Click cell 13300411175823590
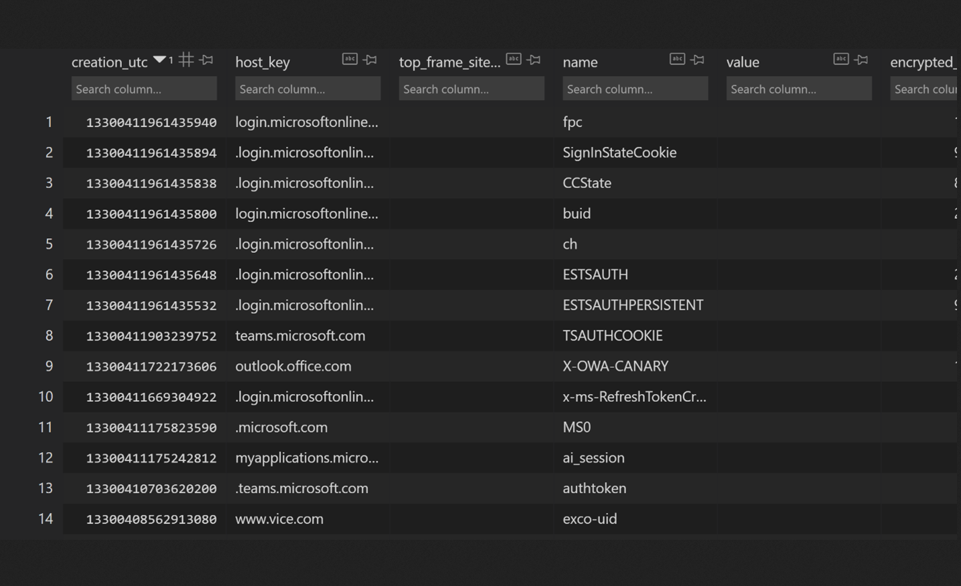 [151, 427]
